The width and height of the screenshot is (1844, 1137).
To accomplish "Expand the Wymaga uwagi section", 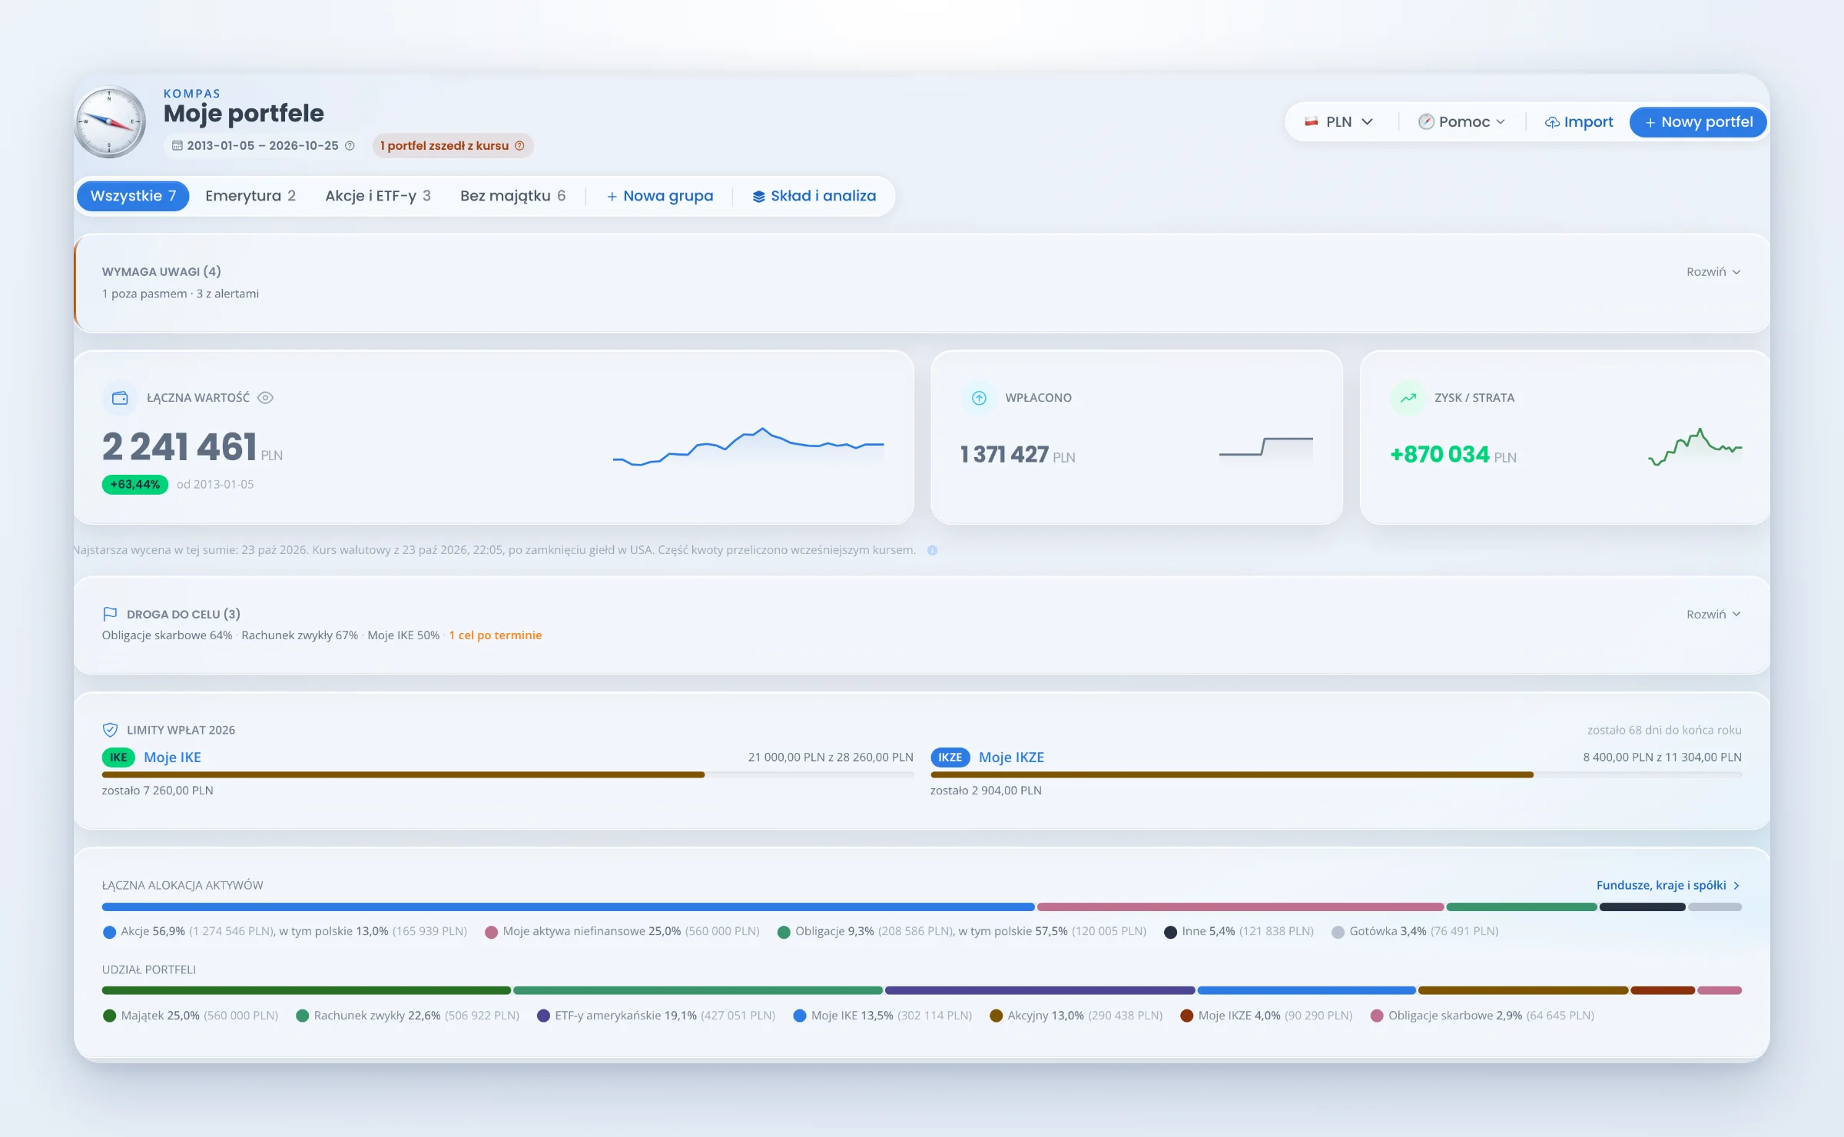I will tap(1713, 272).
